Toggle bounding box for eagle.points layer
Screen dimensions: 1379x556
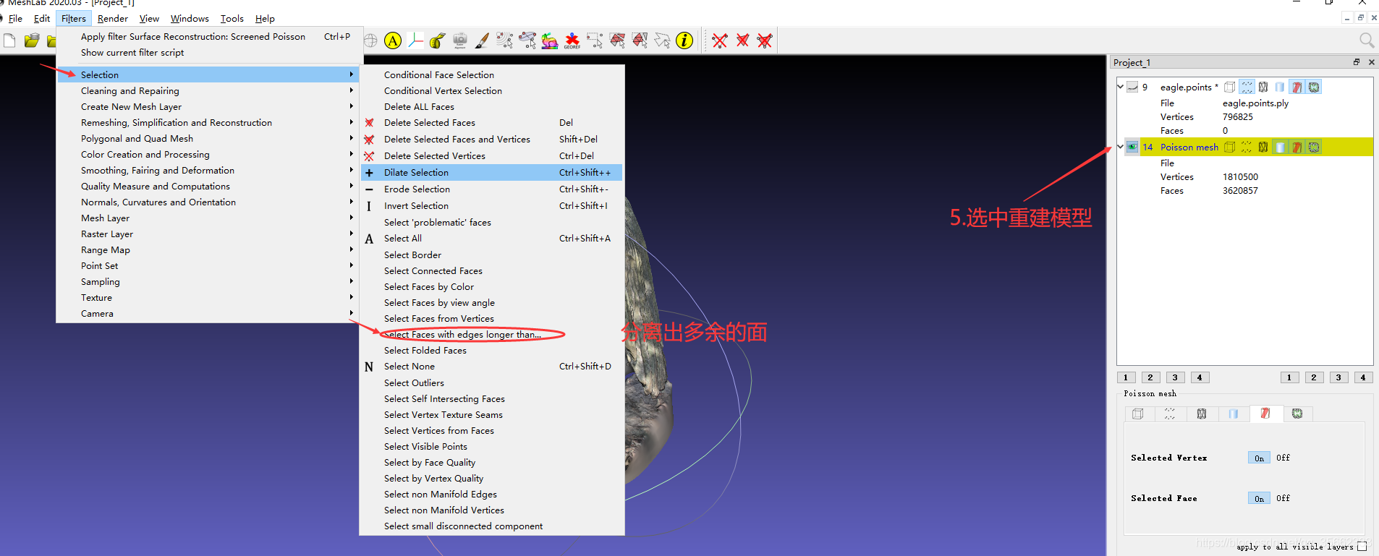click(x=1229, y=87)
